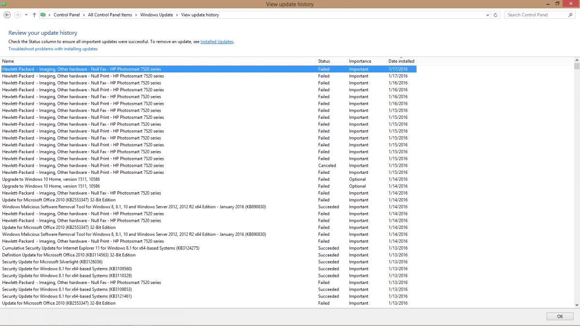Open the Installed Updates link
Image resolution: width=580 pixels, height=326 pixels.
[x=217, y=42]
